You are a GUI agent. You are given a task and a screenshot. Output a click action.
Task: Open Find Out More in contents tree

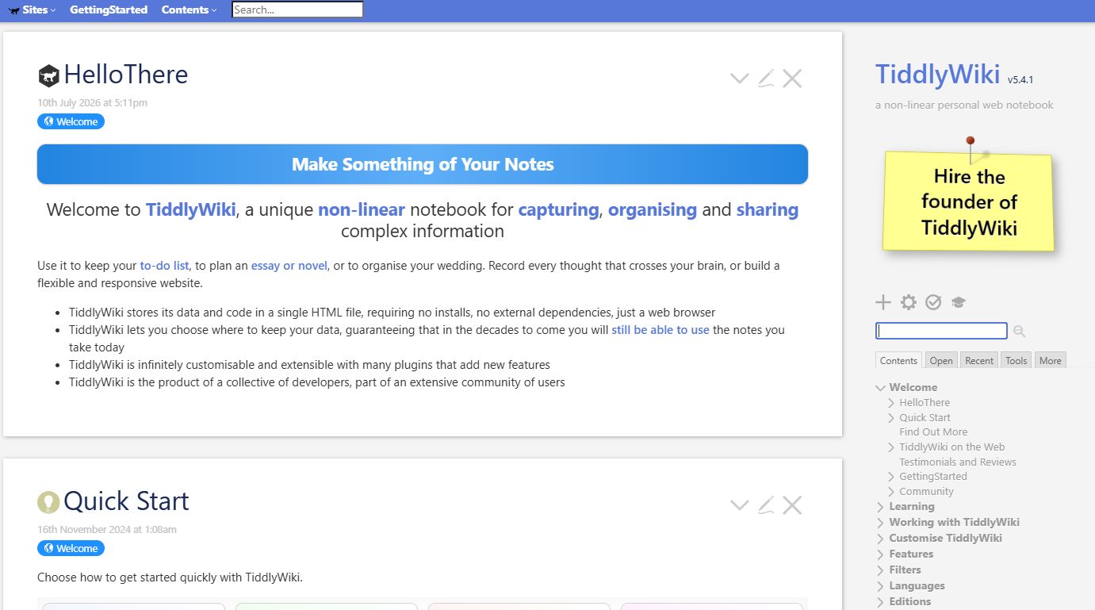pos(933,432)
